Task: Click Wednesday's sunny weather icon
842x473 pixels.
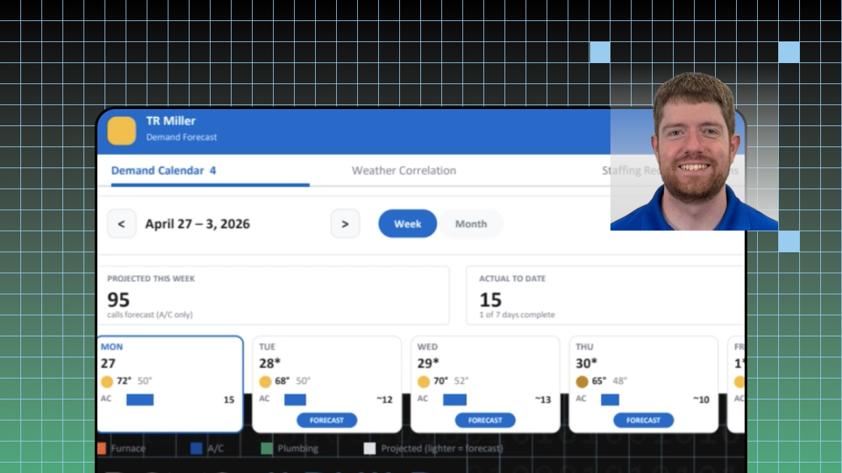Action: pyautogui.click(x=424, y=382)
